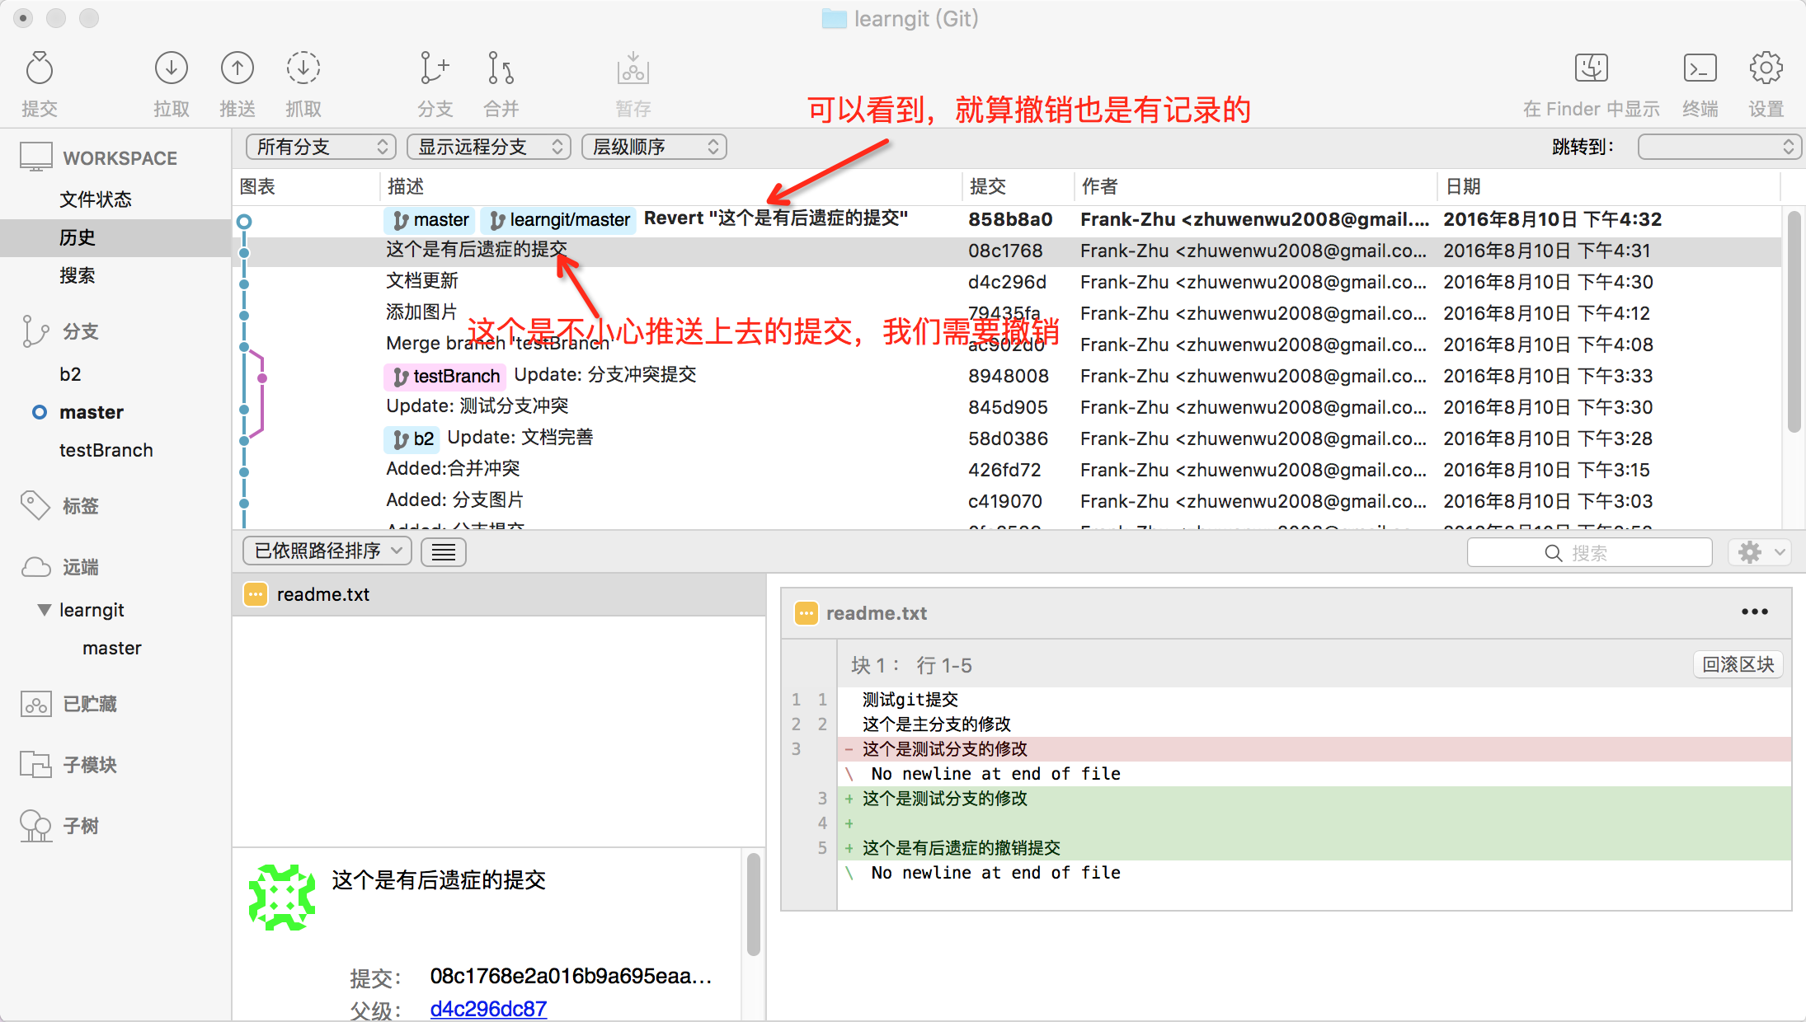The height and width of the screenshot is (1022, 1806).
Task: Click the Pull (拉取) toolbar icon
Action: [172, 69]
